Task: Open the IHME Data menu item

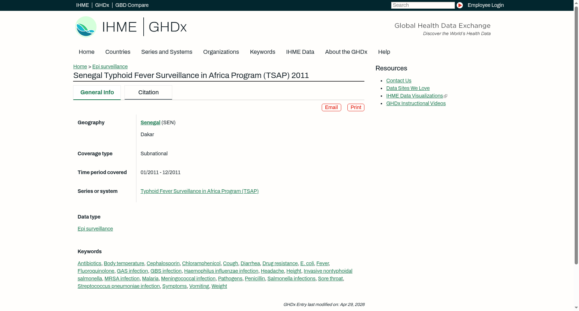Action: coord(300,52)
